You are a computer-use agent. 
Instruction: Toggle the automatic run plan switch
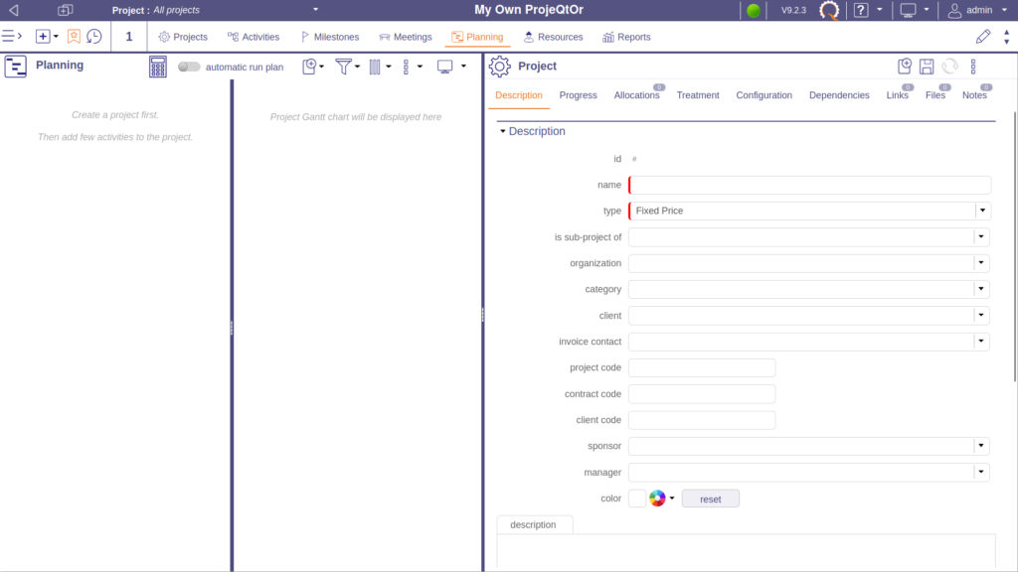click(189, 67)
